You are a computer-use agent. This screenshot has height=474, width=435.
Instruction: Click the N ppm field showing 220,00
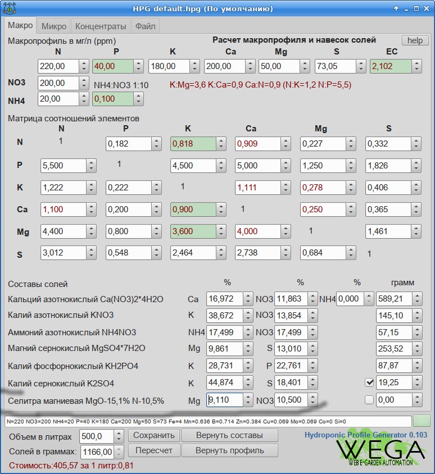pyautogui.click(x=58, y=66)
